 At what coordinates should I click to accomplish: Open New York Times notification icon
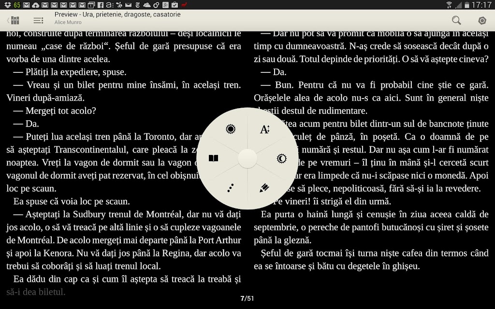pos(137,5)
